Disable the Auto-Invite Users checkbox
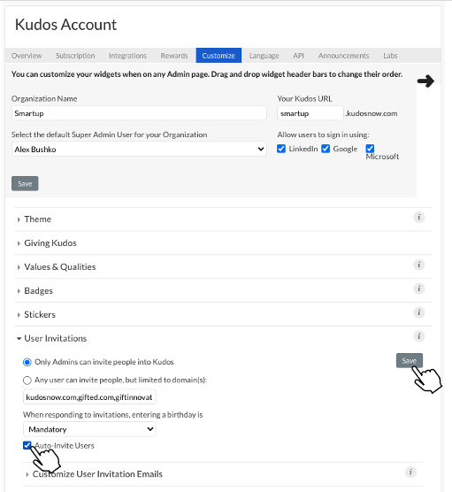Image resolution: width=452 pixels, height=492 pixels. [27, 445]
